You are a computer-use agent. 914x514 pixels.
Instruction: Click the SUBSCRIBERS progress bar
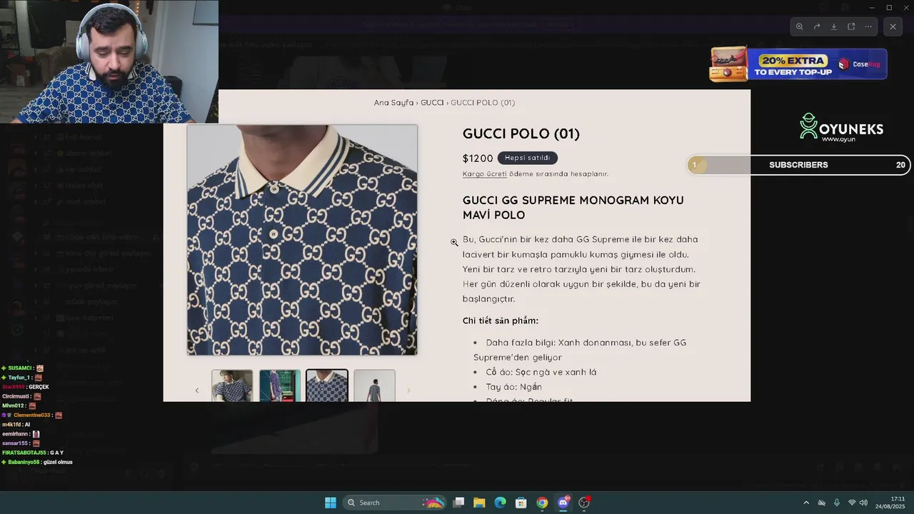799,165
